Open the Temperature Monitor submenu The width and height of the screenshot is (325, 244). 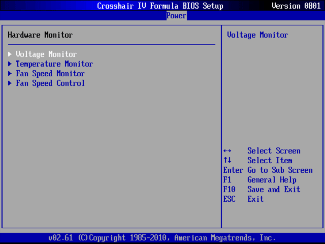tap(54, 64)
